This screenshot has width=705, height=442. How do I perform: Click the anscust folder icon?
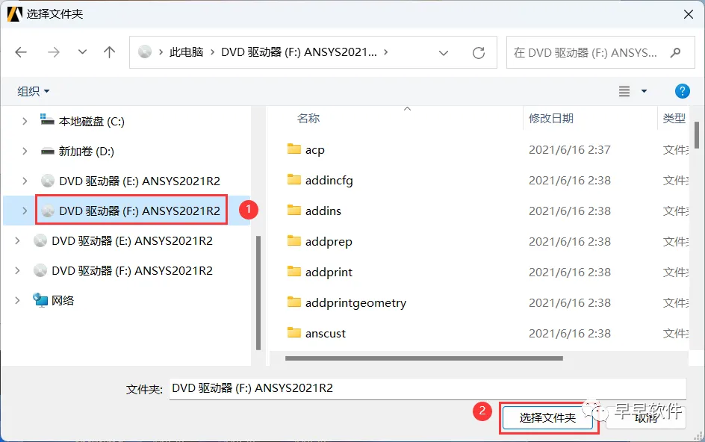[294, 332]
